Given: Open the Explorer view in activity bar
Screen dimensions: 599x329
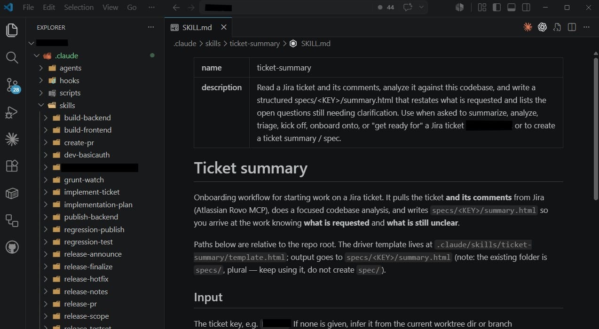Looking at the screenshot, I should pyautogui.click(x=12, y=31).
